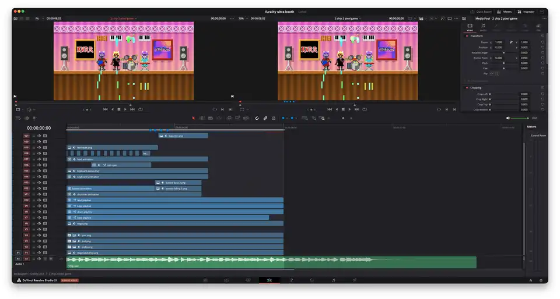Adjust the Rotation Angle slider

pyautogui.click(x=503, y=53)
